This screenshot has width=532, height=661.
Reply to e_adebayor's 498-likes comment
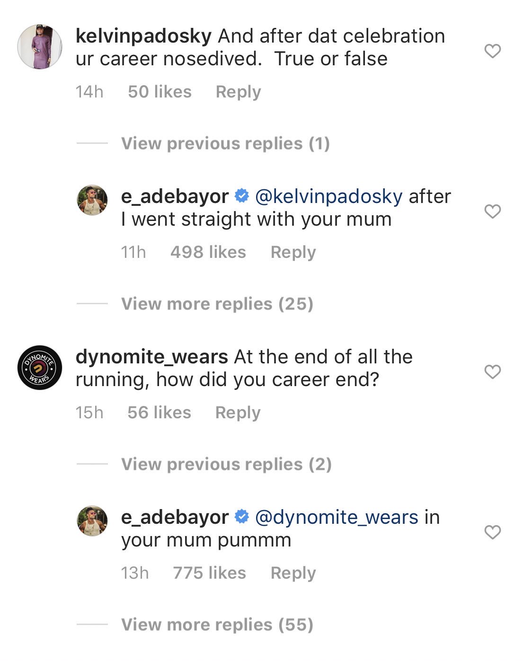coord(293,252)
